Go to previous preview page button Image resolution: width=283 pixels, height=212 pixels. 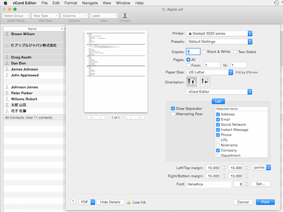coord(101,118)
